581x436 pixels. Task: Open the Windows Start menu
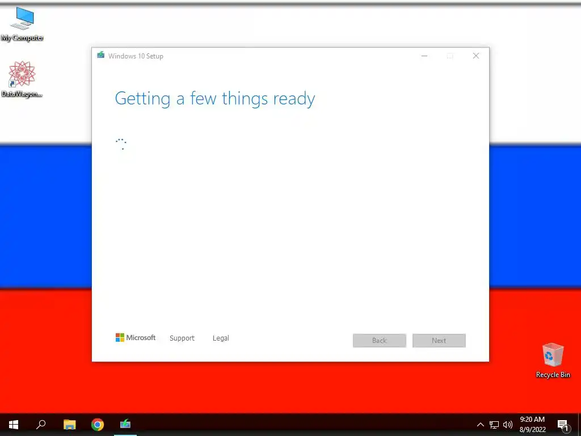point(14,425)
